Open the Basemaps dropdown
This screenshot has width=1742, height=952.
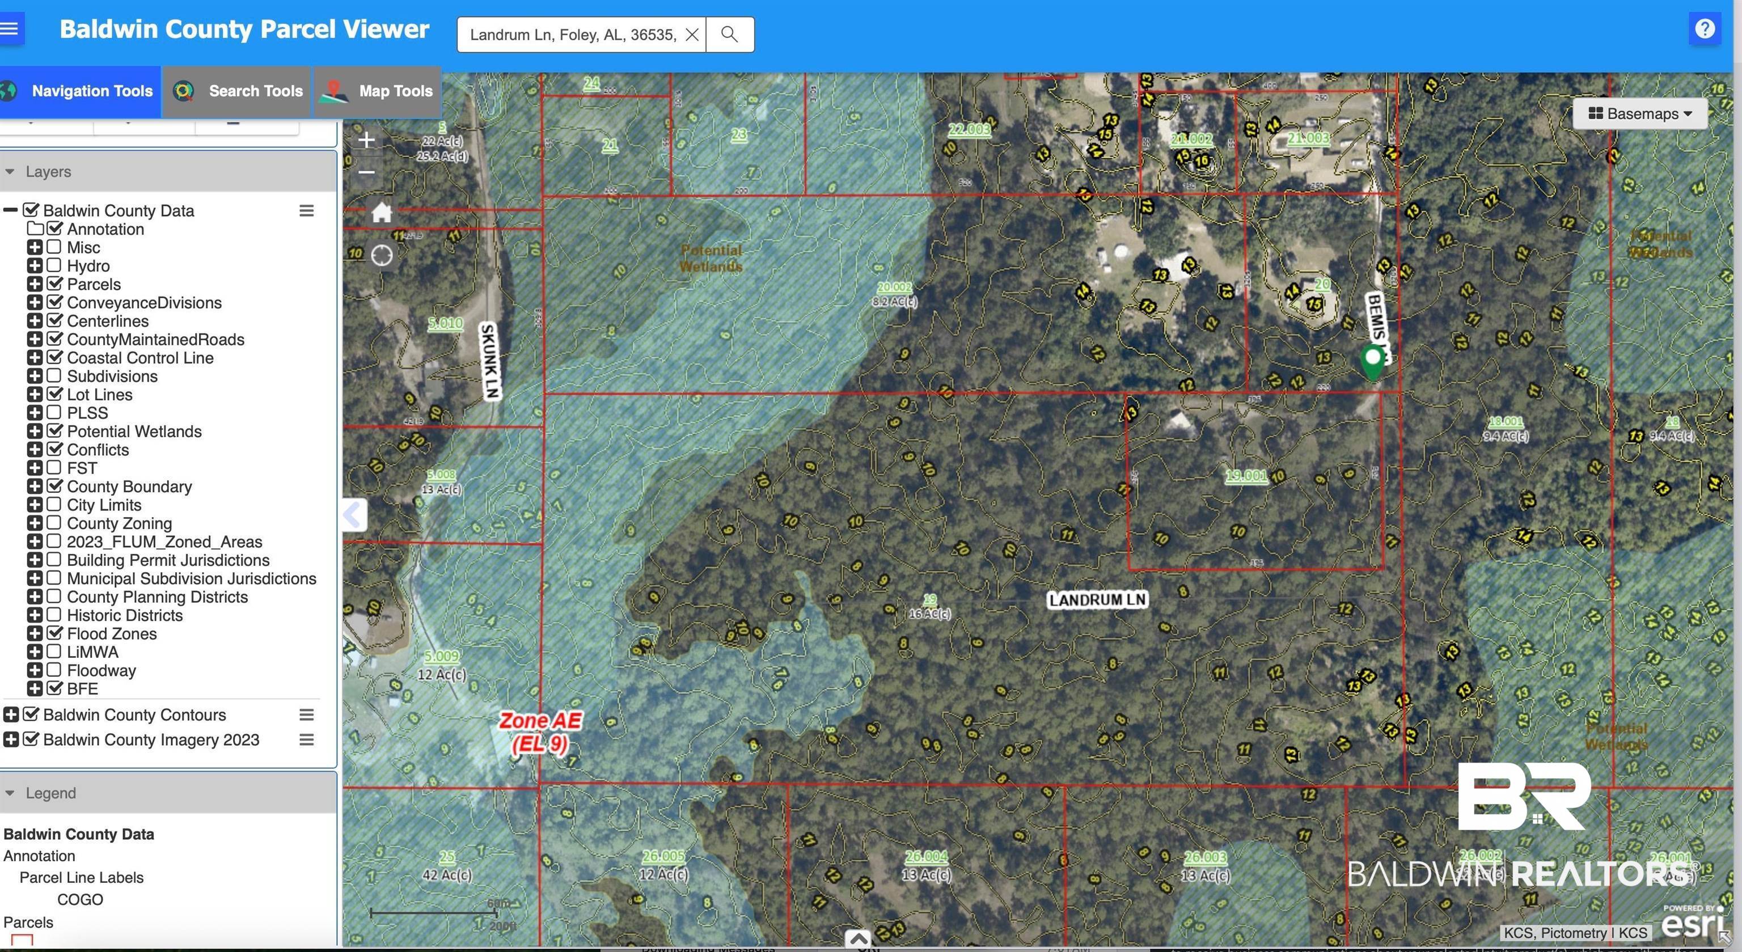coord(1640,113)
